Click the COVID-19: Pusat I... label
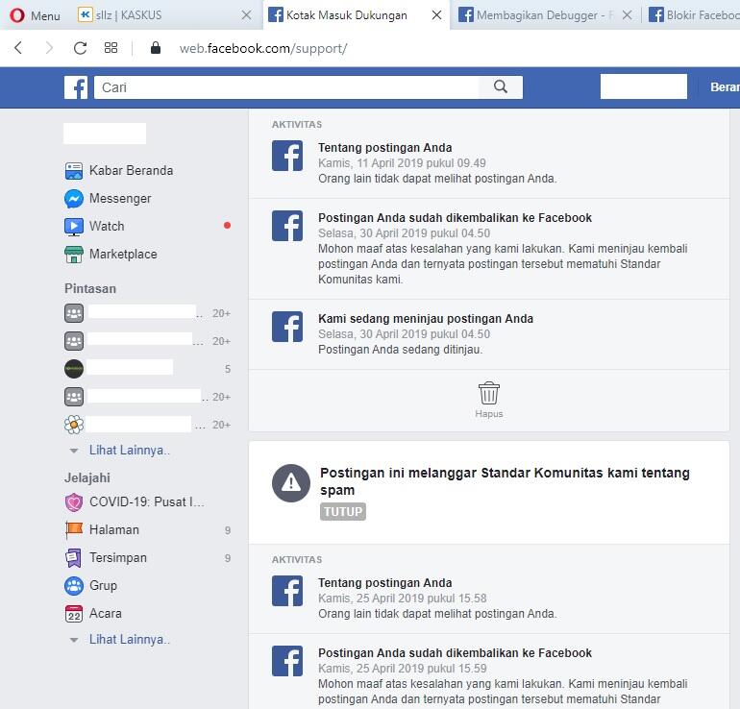Screen dimensions: 740x709 (x=147, y=501)
